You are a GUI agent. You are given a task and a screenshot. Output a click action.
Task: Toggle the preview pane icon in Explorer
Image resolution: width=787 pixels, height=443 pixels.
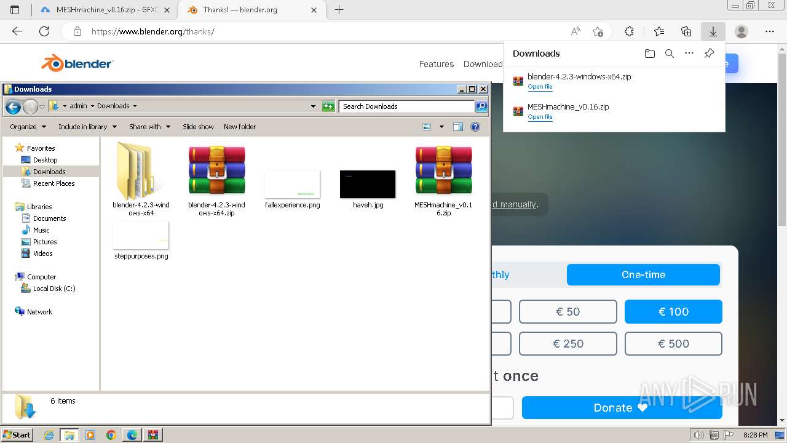[458, 127]
